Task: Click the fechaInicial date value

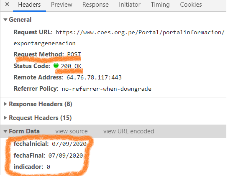Action: (x=69, y=144)
